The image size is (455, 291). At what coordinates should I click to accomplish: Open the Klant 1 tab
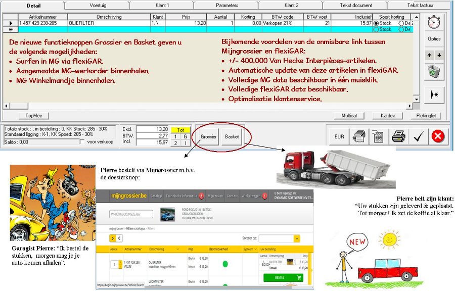click(x=162, y=5)
